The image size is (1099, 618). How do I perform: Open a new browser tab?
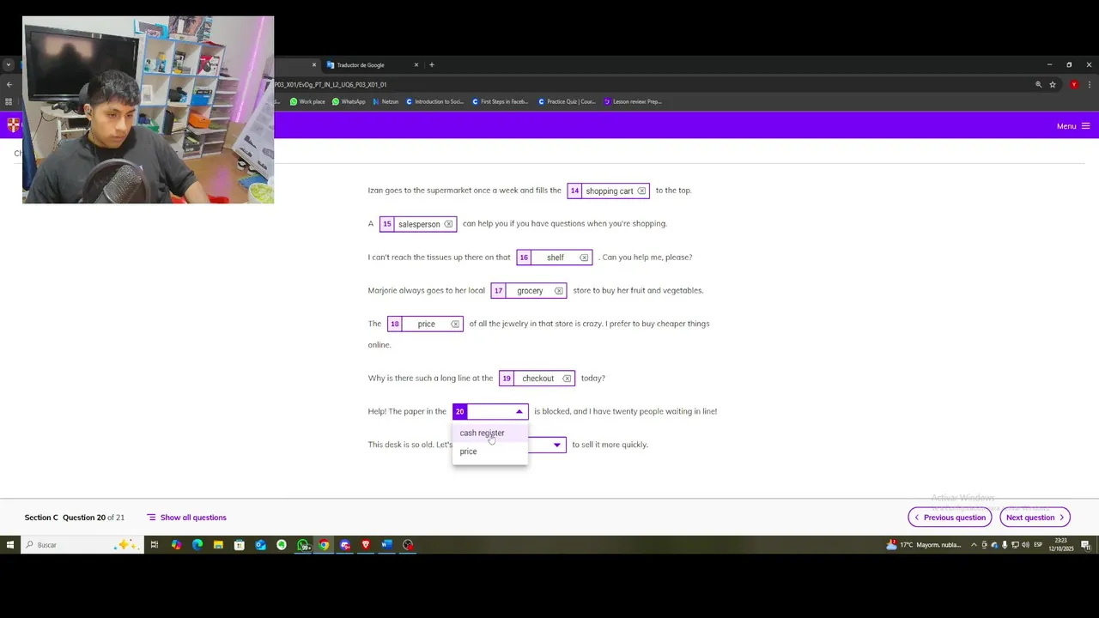tap(432, 65)
